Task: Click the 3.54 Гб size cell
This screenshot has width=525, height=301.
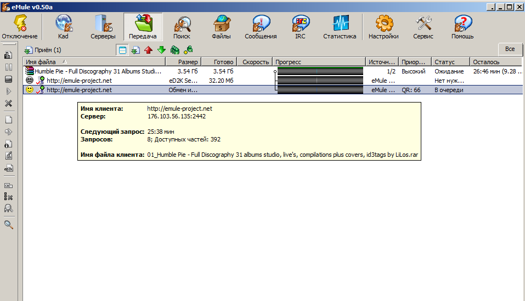Action: click(188, 71)
